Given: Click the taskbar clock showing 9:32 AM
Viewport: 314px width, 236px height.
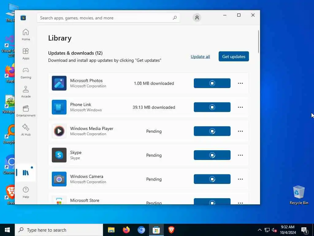Looking at the screenshot, I should tap(288, 230).
